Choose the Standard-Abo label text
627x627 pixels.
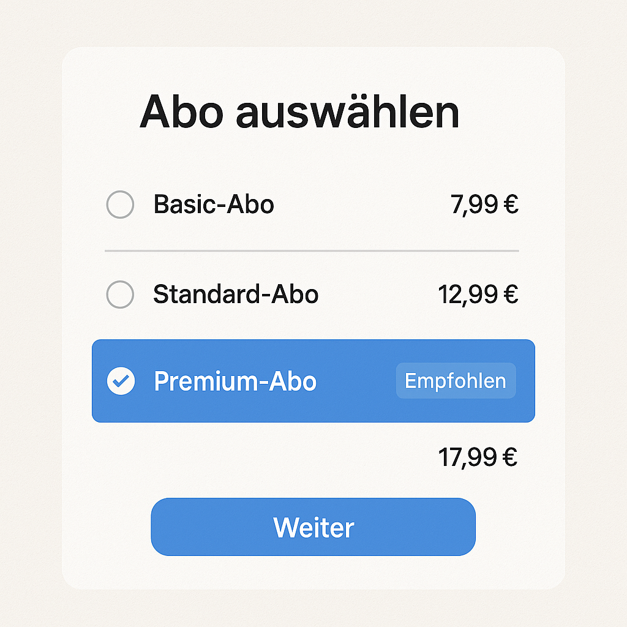tap(236, 295)
